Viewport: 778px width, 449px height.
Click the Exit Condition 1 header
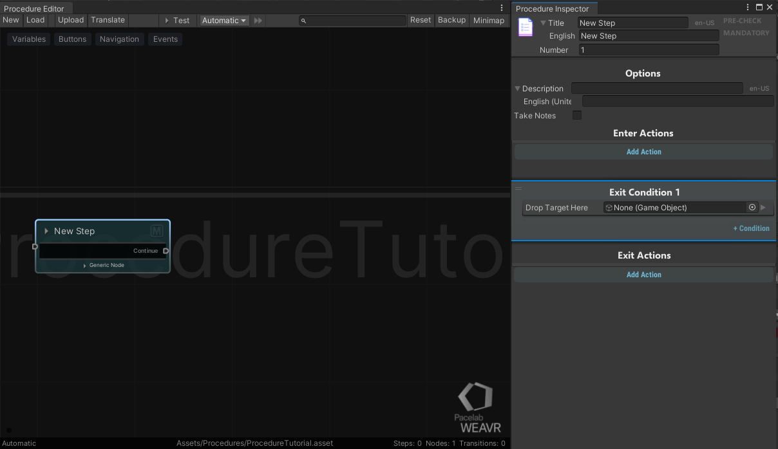point(644,192)
